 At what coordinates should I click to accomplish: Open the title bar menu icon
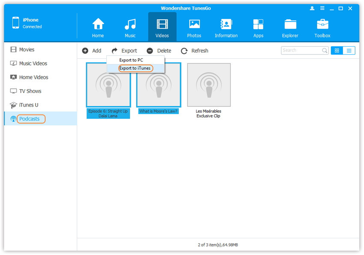pos(322,8)
